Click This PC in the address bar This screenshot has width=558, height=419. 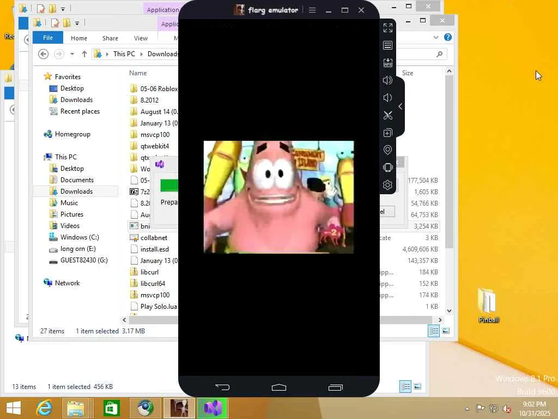click(124, 54)
